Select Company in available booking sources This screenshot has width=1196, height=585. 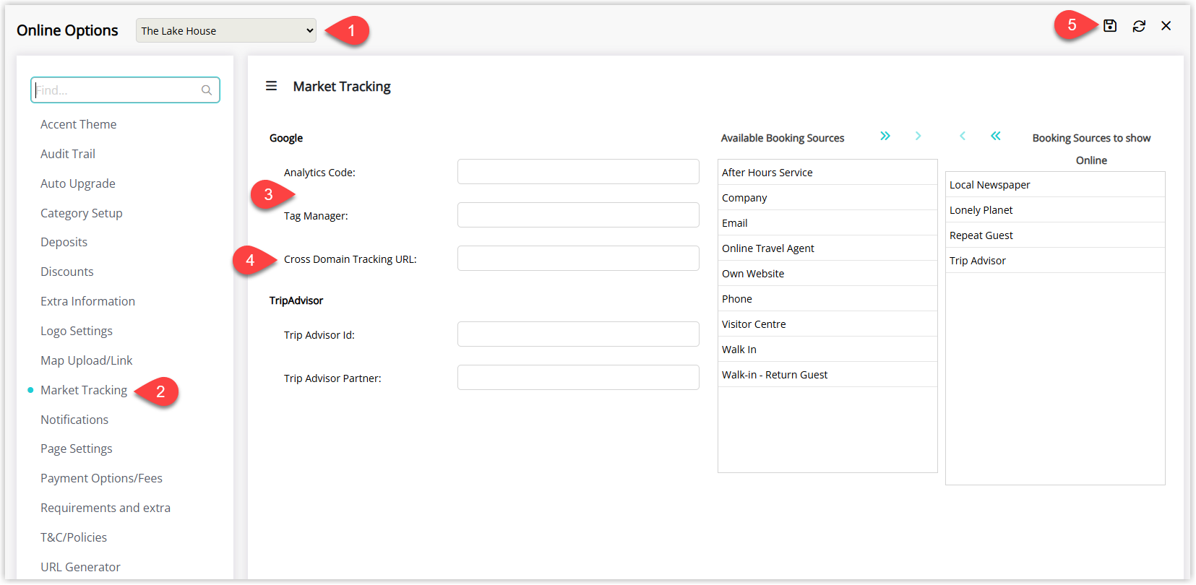827,198
